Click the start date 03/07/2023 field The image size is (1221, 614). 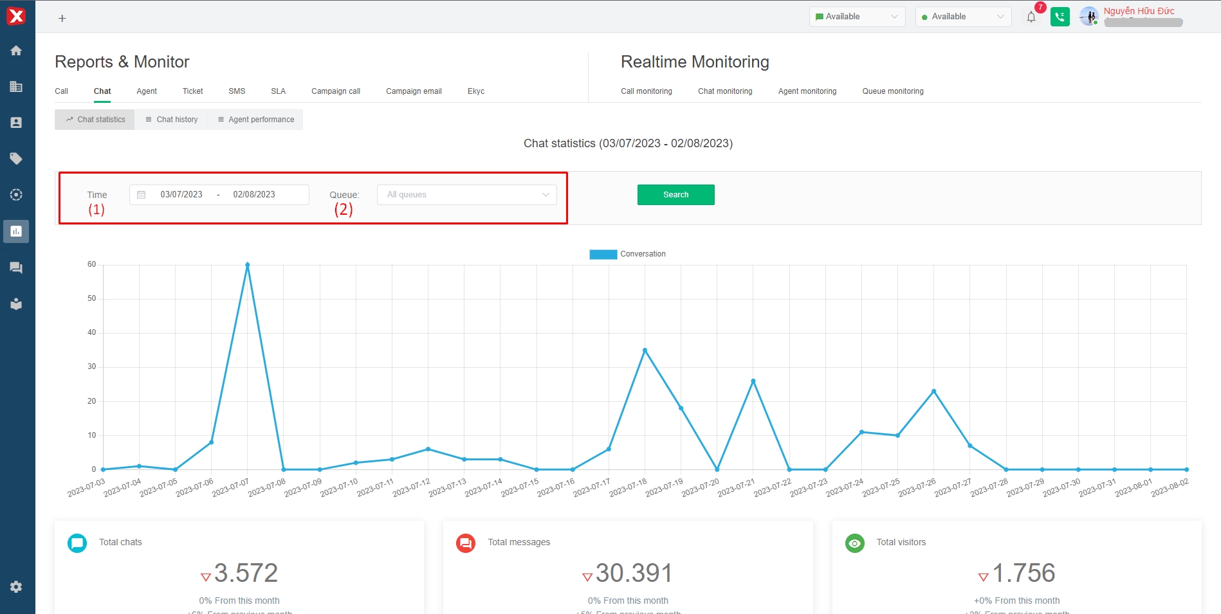click(x=181, y=195)
